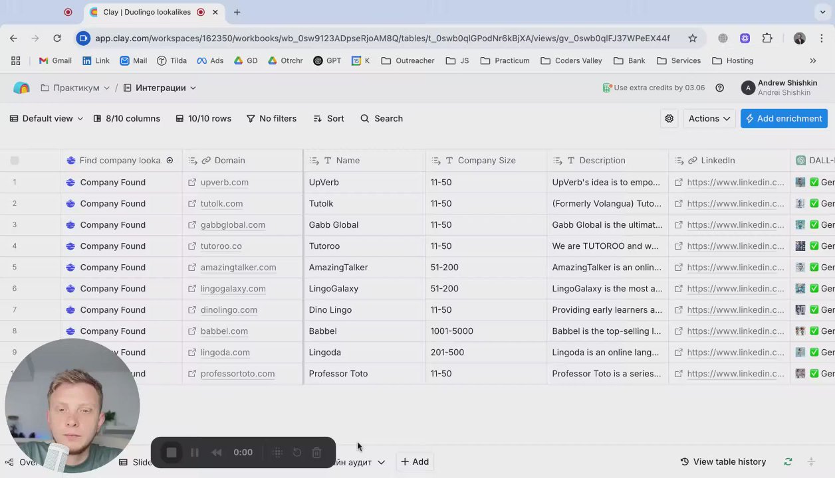Open babbel.com domain link

(224, 331)
